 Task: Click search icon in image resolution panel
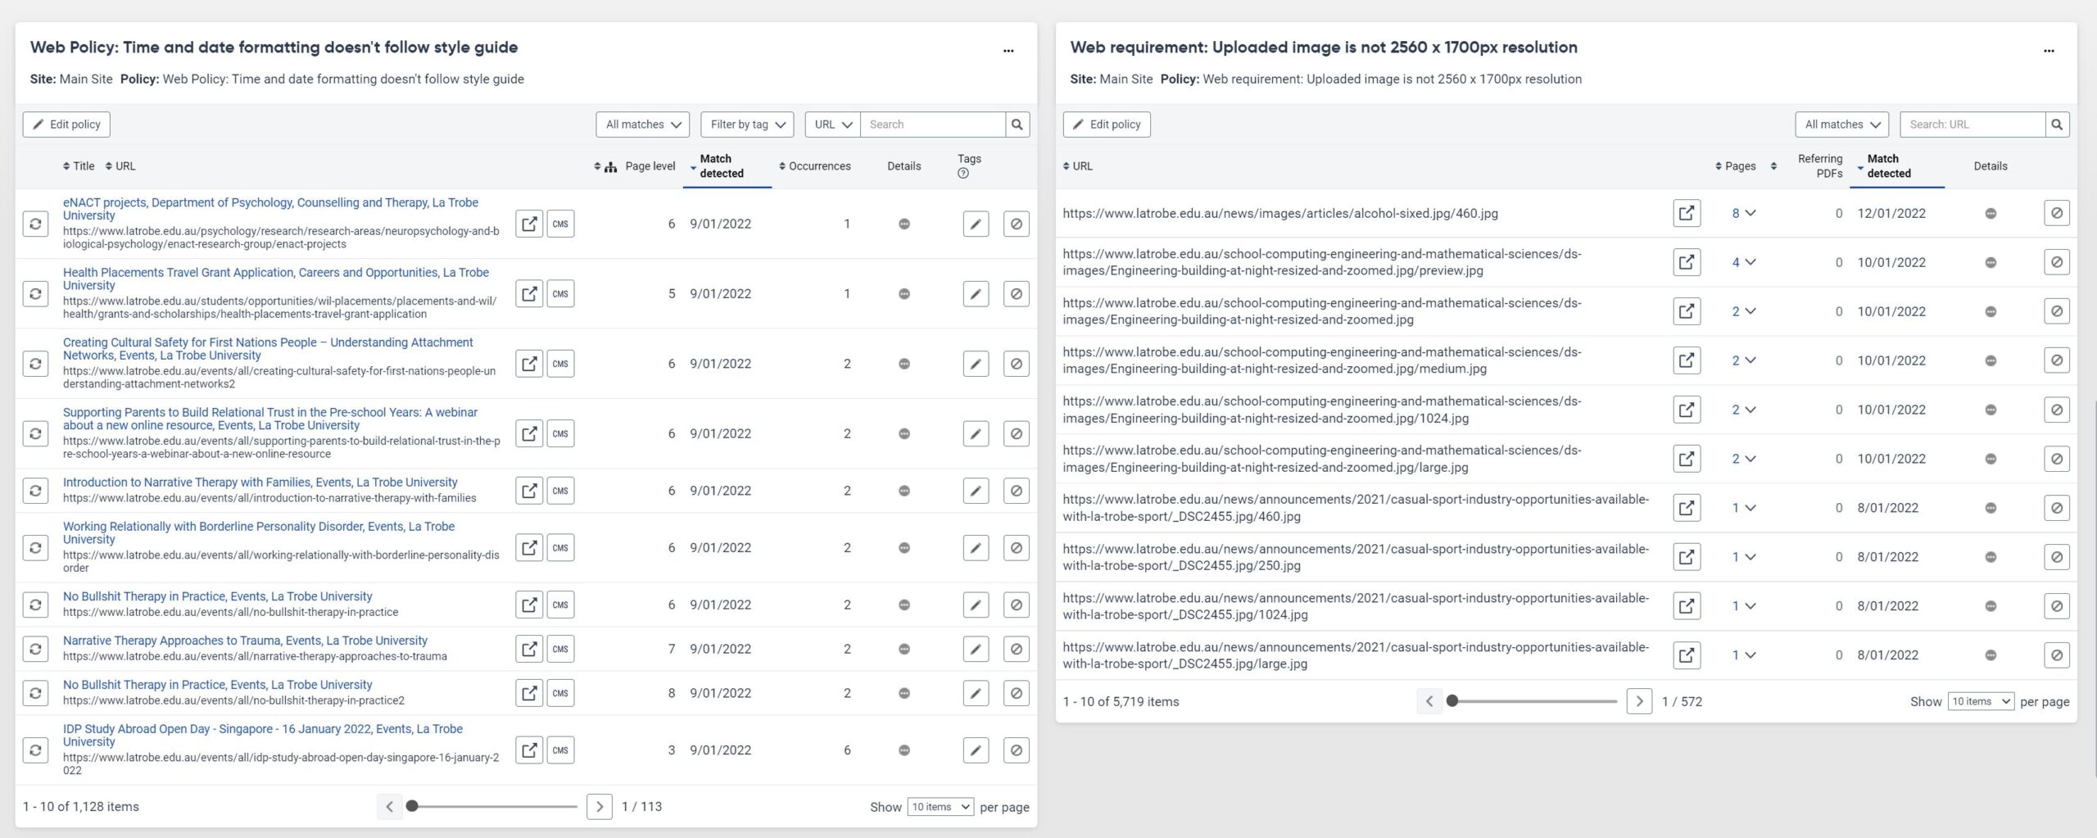(2057, 125)
